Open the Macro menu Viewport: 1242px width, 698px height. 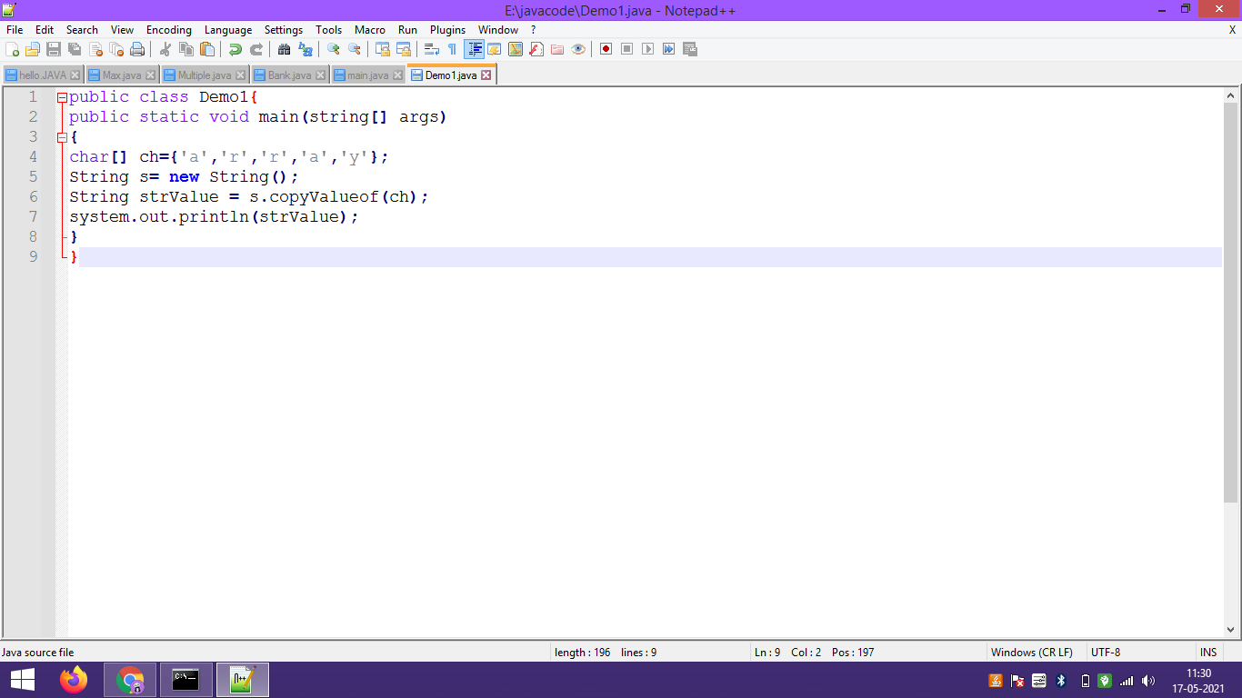(x=370, y=30)
